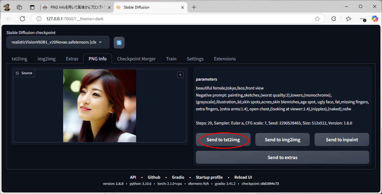Viewport: 382px width, 194px height.
Task: Expand the Stable Diffusion checkpoint dropdown
Action: (x=58, y=42)
